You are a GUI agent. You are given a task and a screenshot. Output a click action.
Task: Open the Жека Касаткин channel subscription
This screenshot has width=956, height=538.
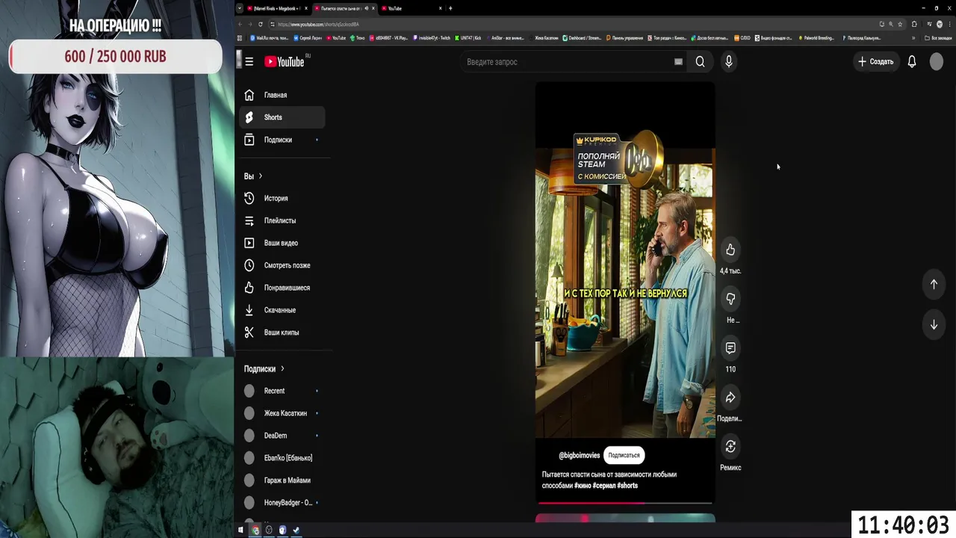click(282, 413)
